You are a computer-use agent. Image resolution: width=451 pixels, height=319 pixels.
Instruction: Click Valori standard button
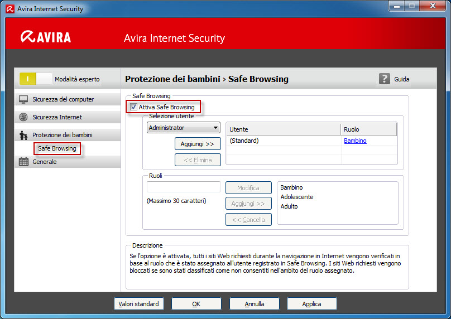click(x=138, y=304)
